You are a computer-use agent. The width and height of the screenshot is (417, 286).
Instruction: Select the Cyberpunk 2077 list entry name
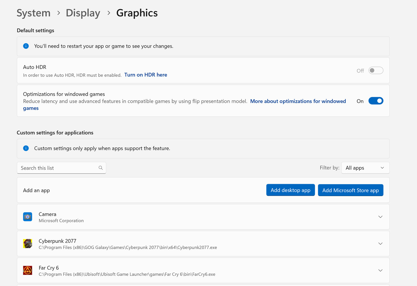tap(58, 241)
